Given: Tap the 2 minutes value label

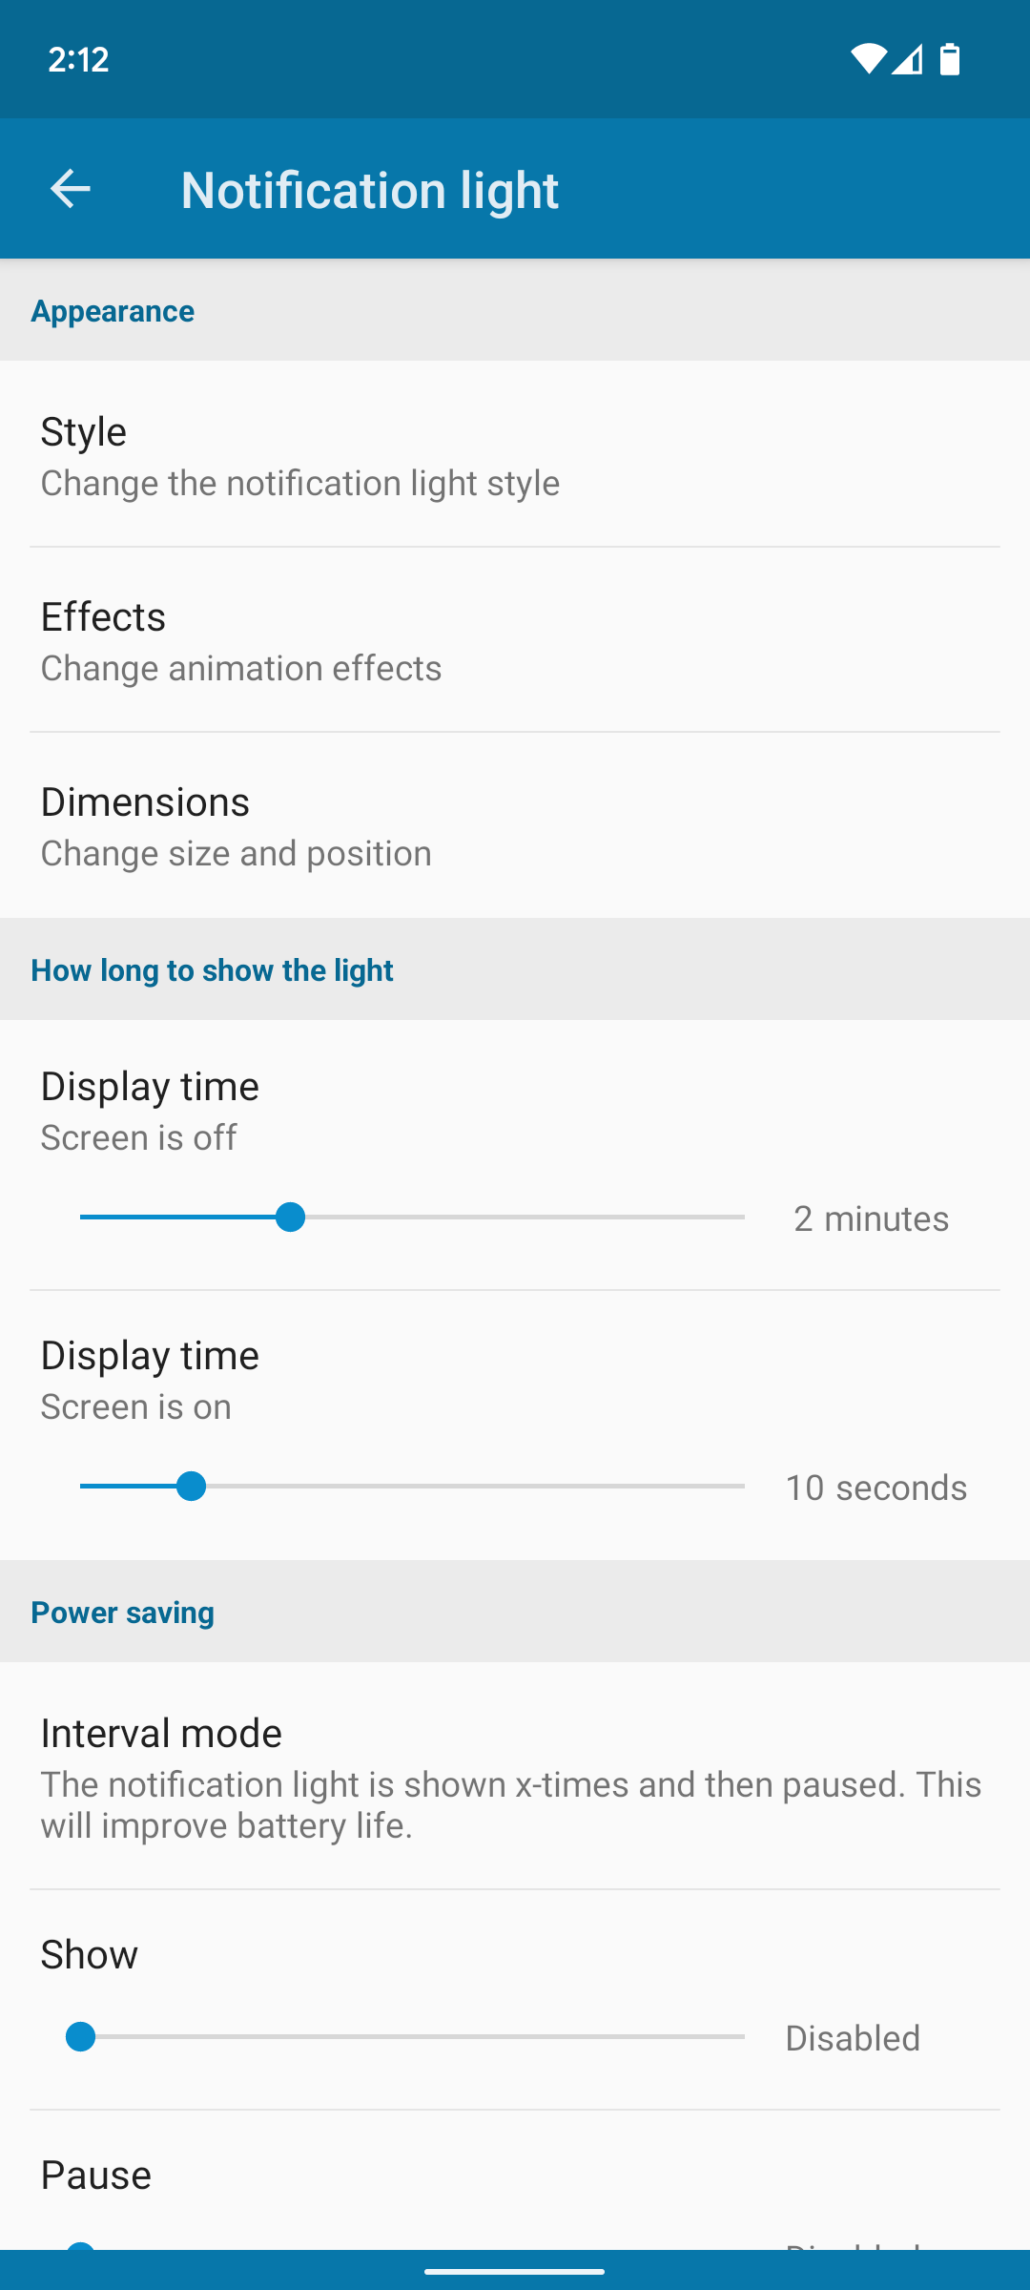Looking at the screenshot, I should [x=871, y=1218].
